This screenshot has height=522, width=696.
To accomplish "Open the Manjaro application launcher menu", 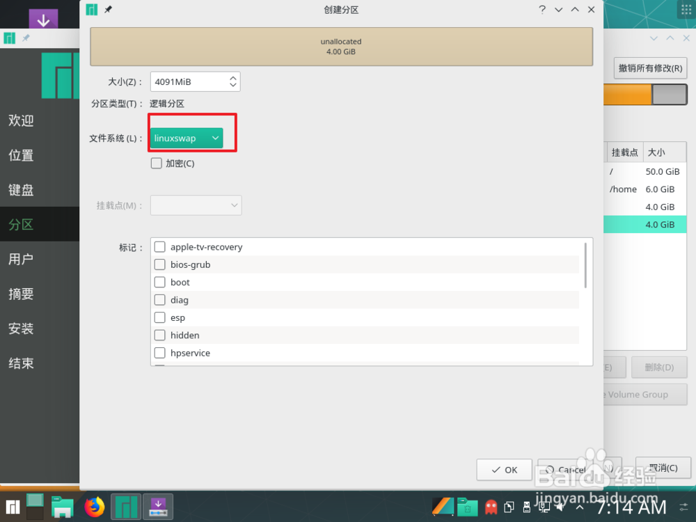I will pyautogui.click(x=13, y=507).
